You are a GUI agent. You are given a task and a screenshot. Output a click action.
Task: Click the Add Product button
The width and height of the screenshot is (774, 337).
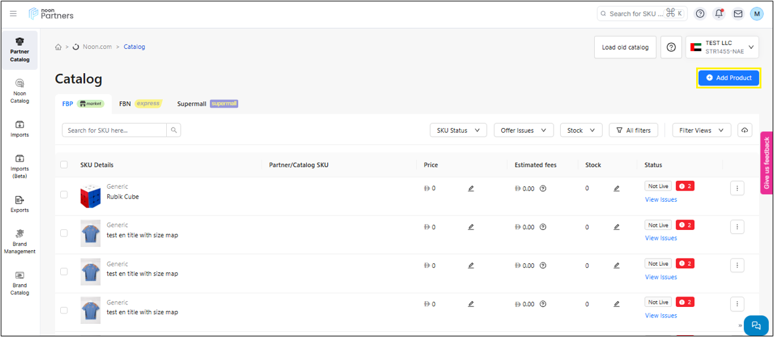tap(728, 78)
